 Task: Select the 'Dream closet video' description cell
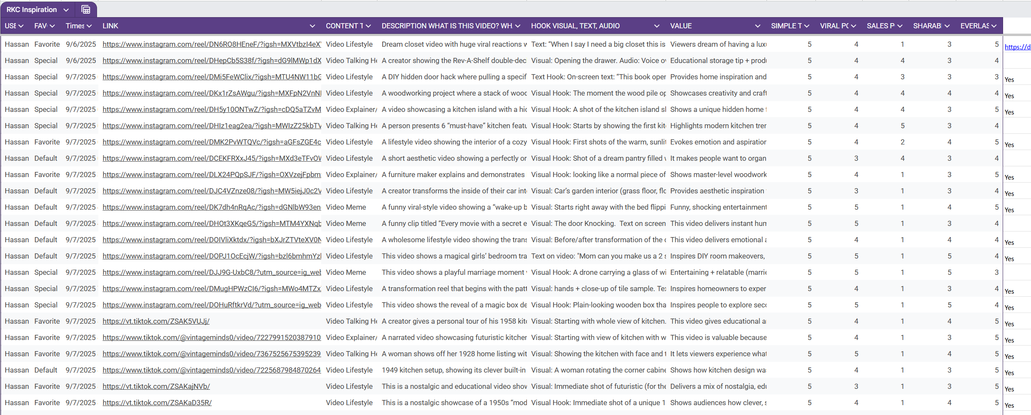[x=453, y=44]
